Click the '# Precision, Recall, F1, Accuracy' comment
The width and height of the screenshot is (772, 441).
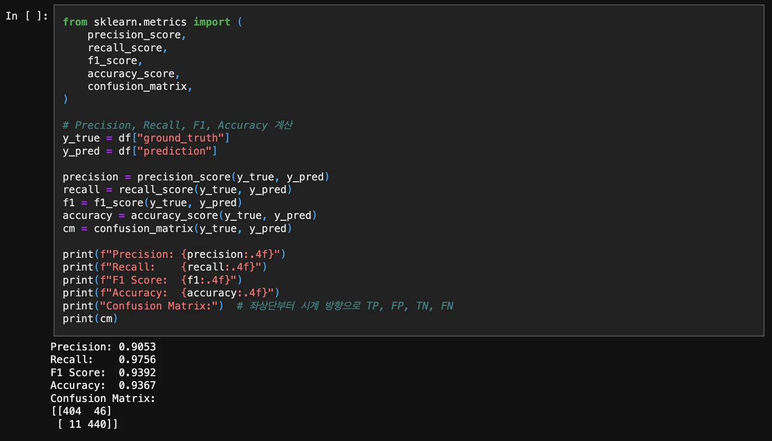(178, 125)
